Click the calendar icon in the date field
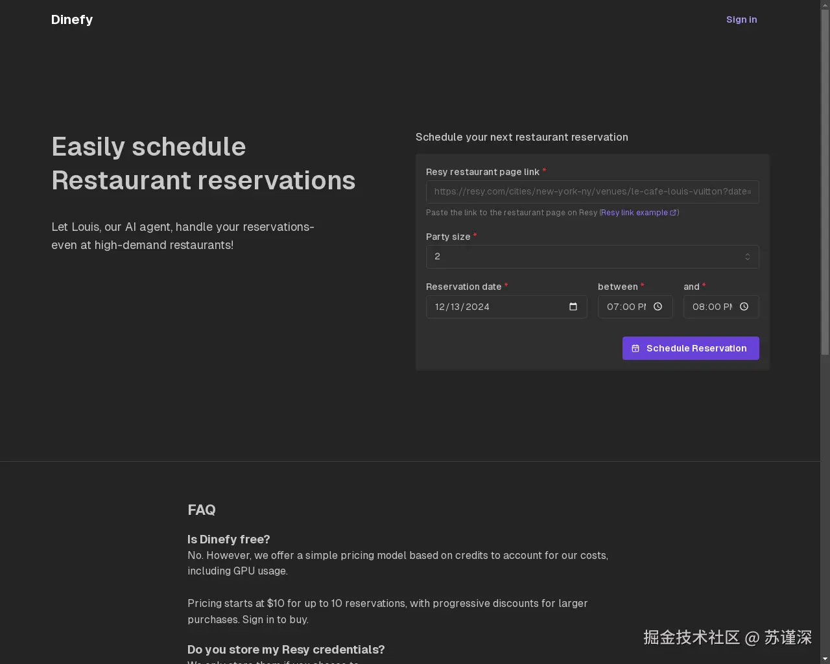This screenshot has height=664, width=830. click(573, 307)
